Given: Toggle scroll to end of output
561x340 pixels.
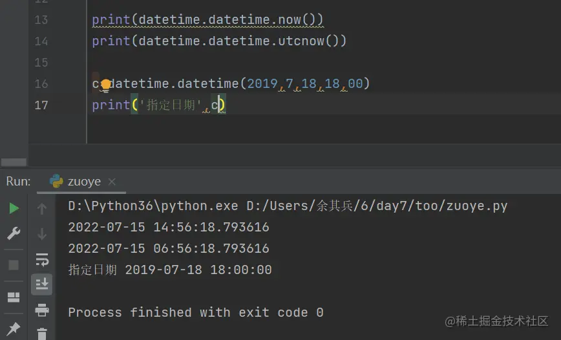Looking at the screenshot, I should coord(42,284).
